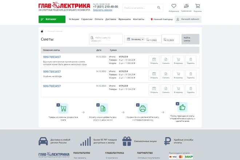Open the second estimate 999/7893457 link
This screenshot has height=160, width=240.
point(52,72)
